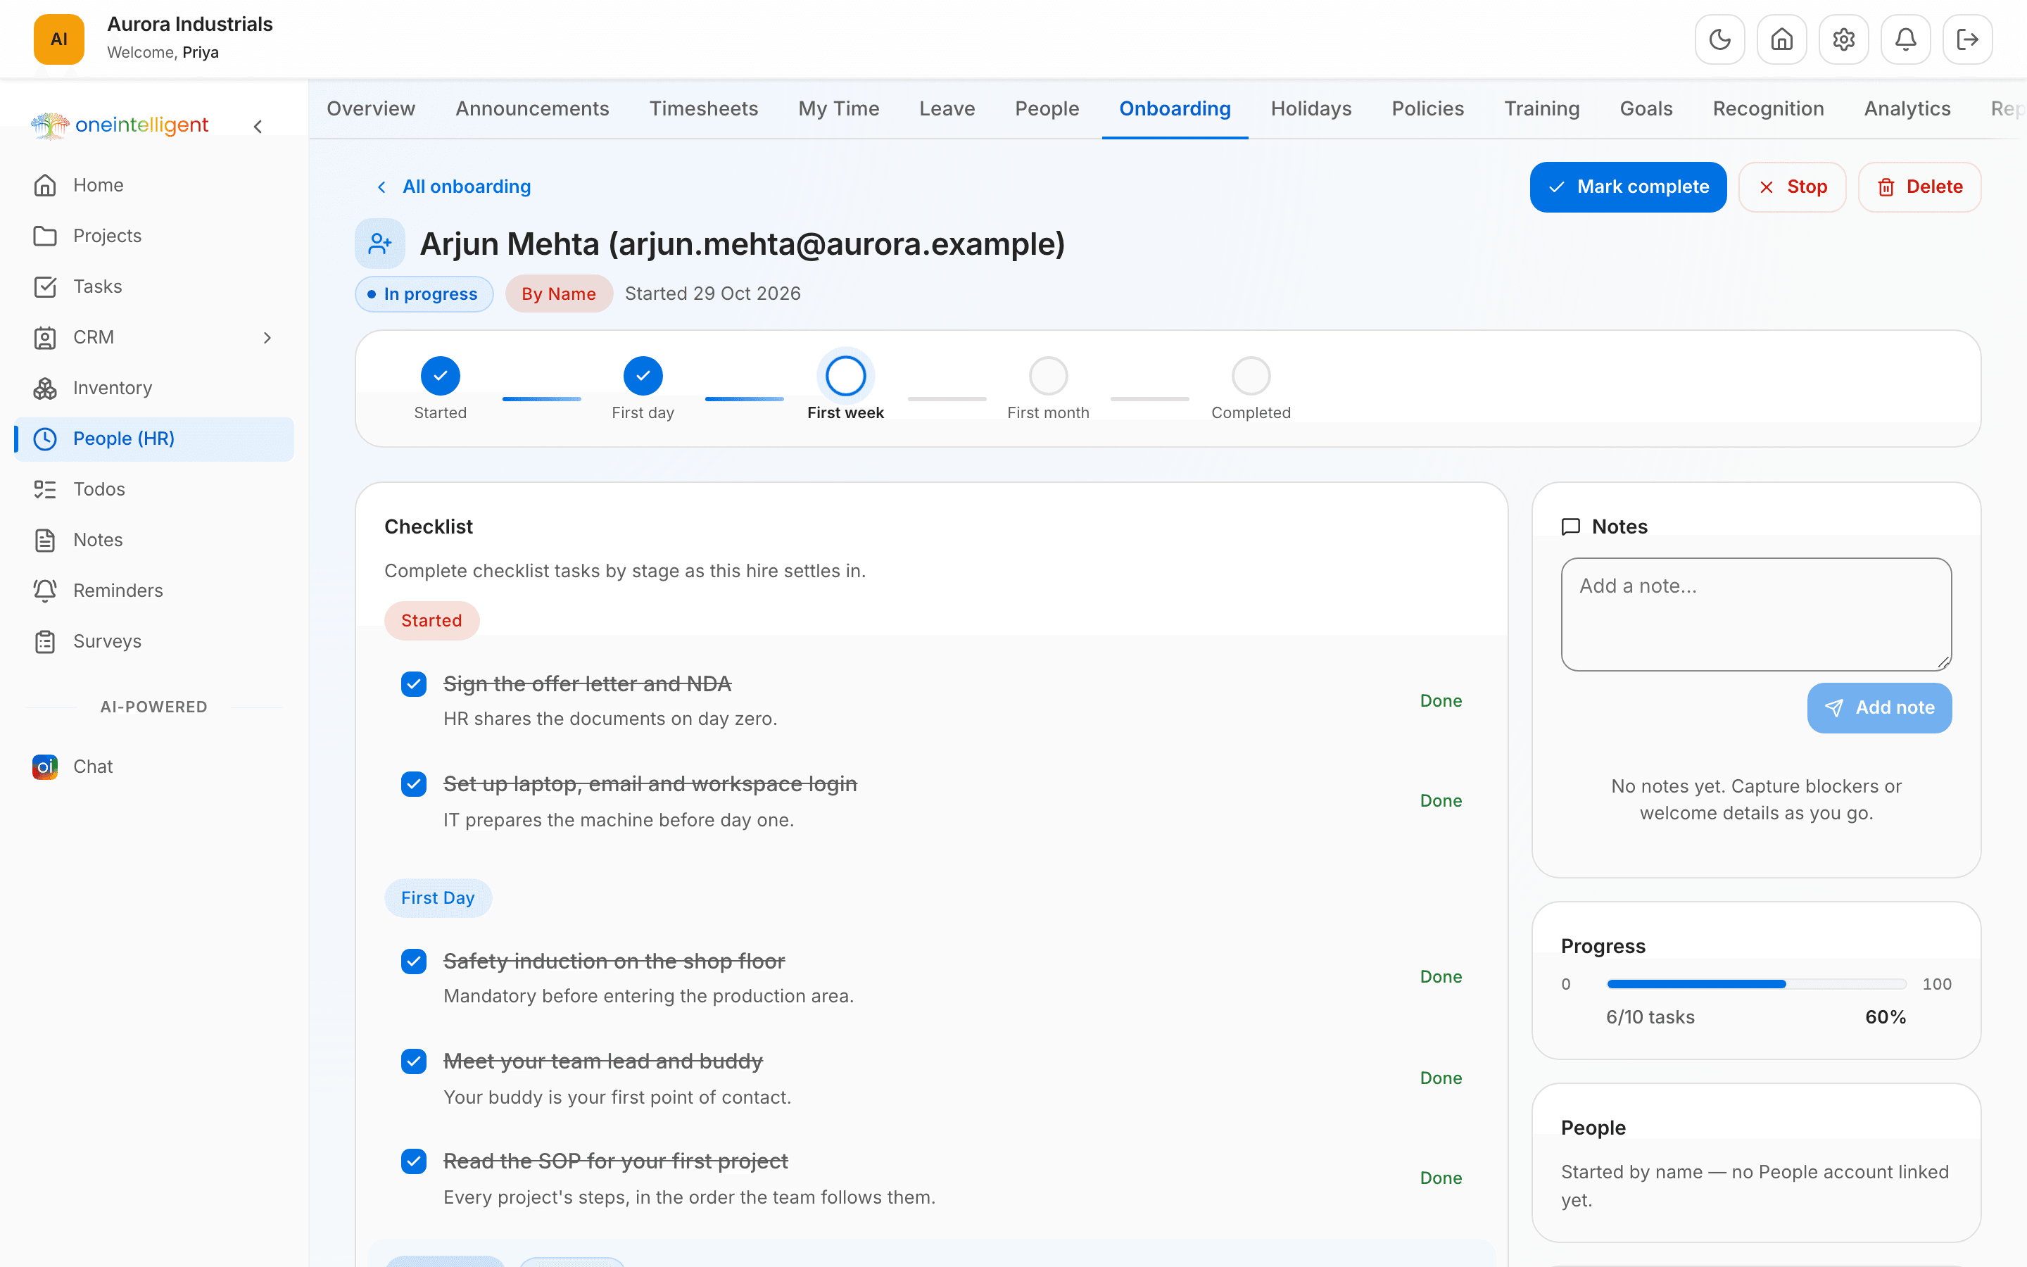2027x1267 pixels.
Task: Open notifications bell icon
Action: [x=1905, y=39]
